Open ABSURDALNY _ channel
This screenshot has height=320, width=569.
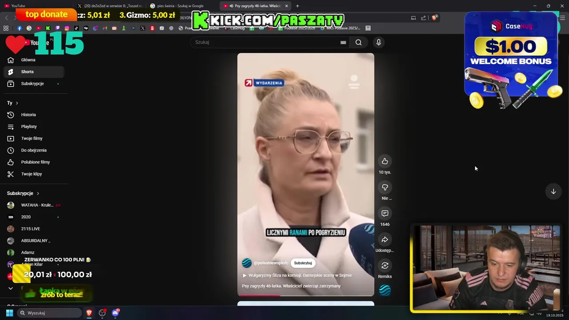tap(34, 241)
